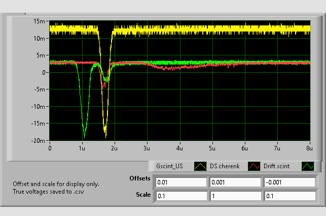
Task: Click the 8u maximum X-axis label
Action: [x=309, y=148]
